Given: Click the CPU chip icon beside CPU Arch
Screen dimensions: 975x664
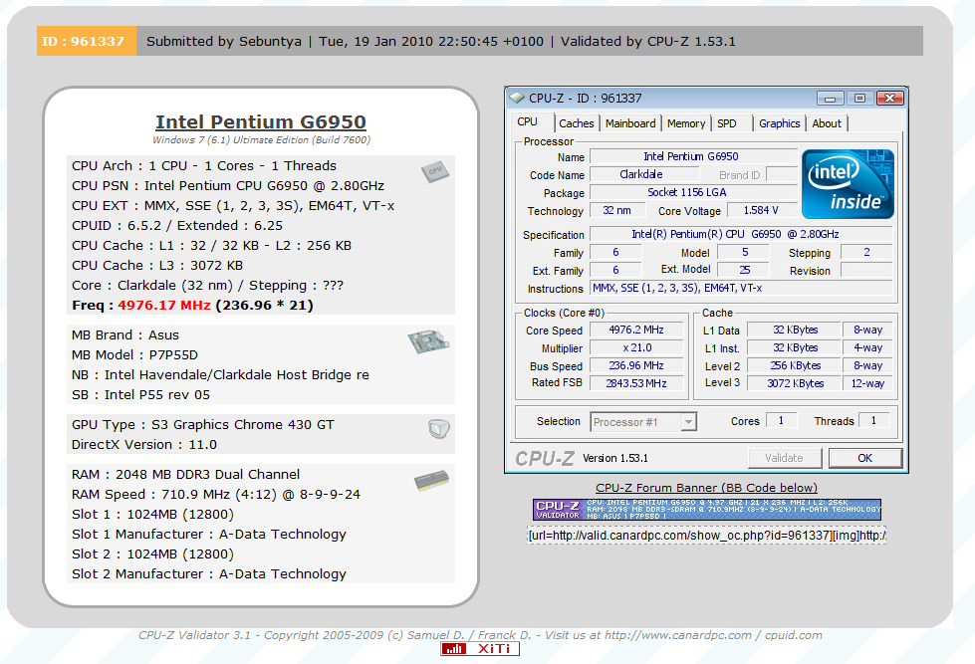Looking at the screenshot, I should pyautogui.click(x=434, y=171).
